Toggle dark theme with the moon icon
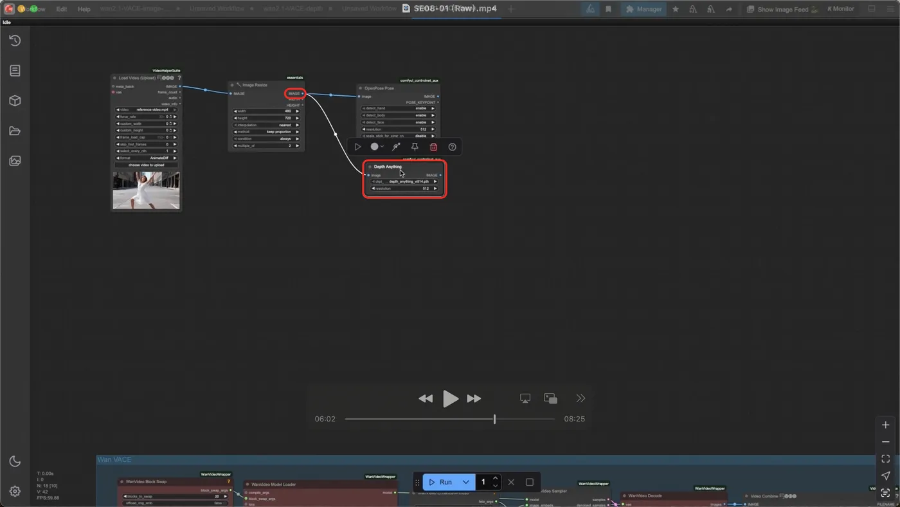900x507 pixels. 15,461
